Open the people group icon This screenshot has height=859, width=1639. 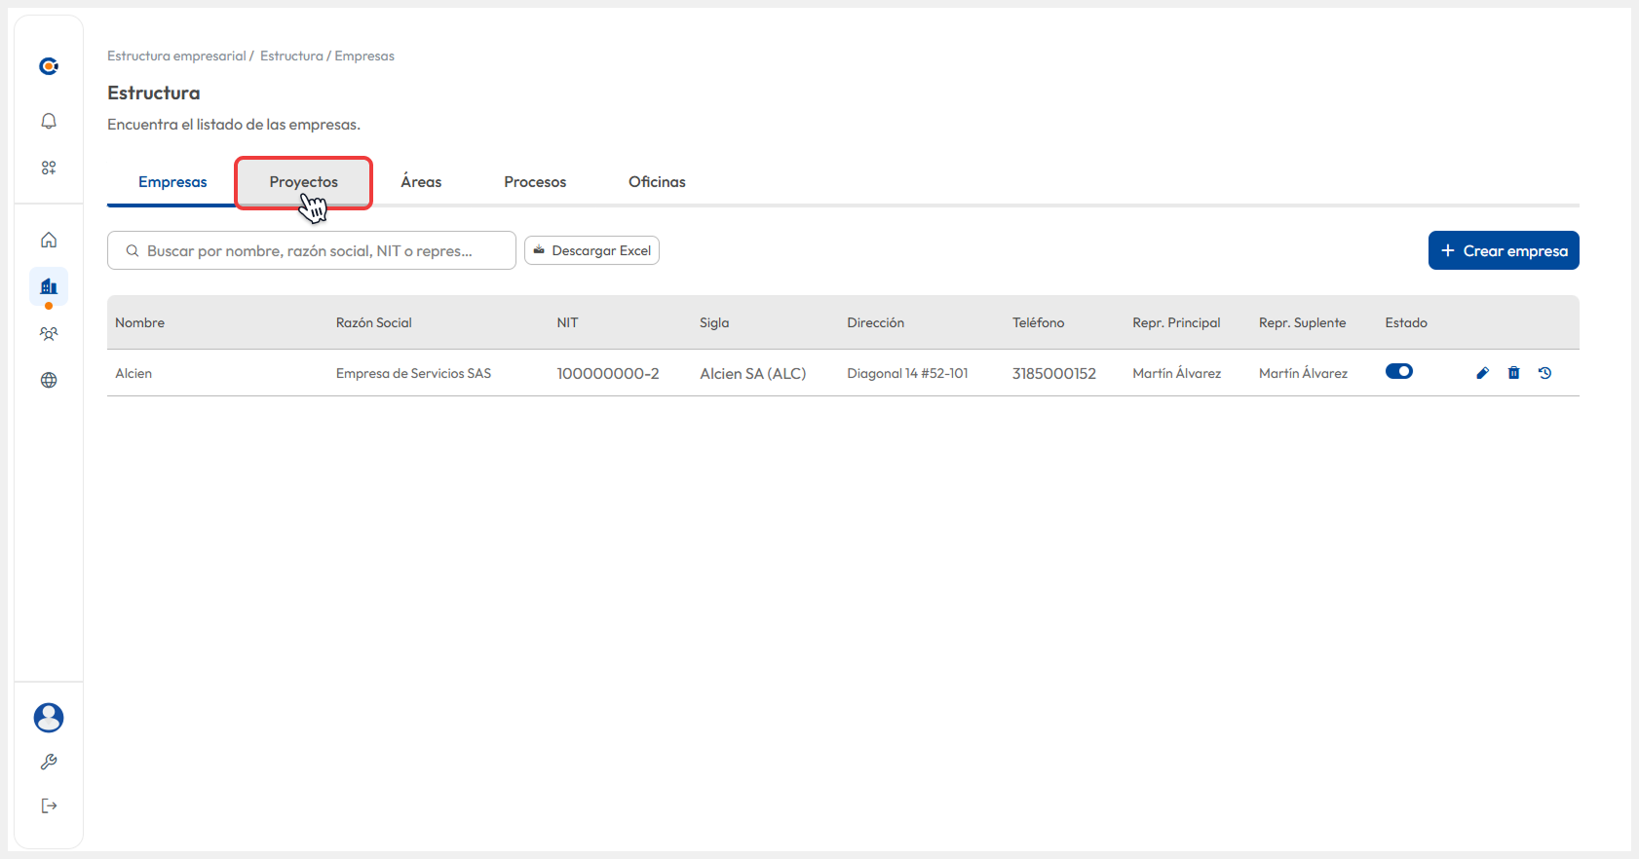tap(49, 333)
